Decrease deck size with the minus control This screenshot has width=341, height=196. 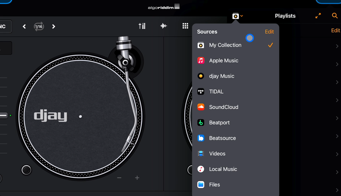(119, 177)
